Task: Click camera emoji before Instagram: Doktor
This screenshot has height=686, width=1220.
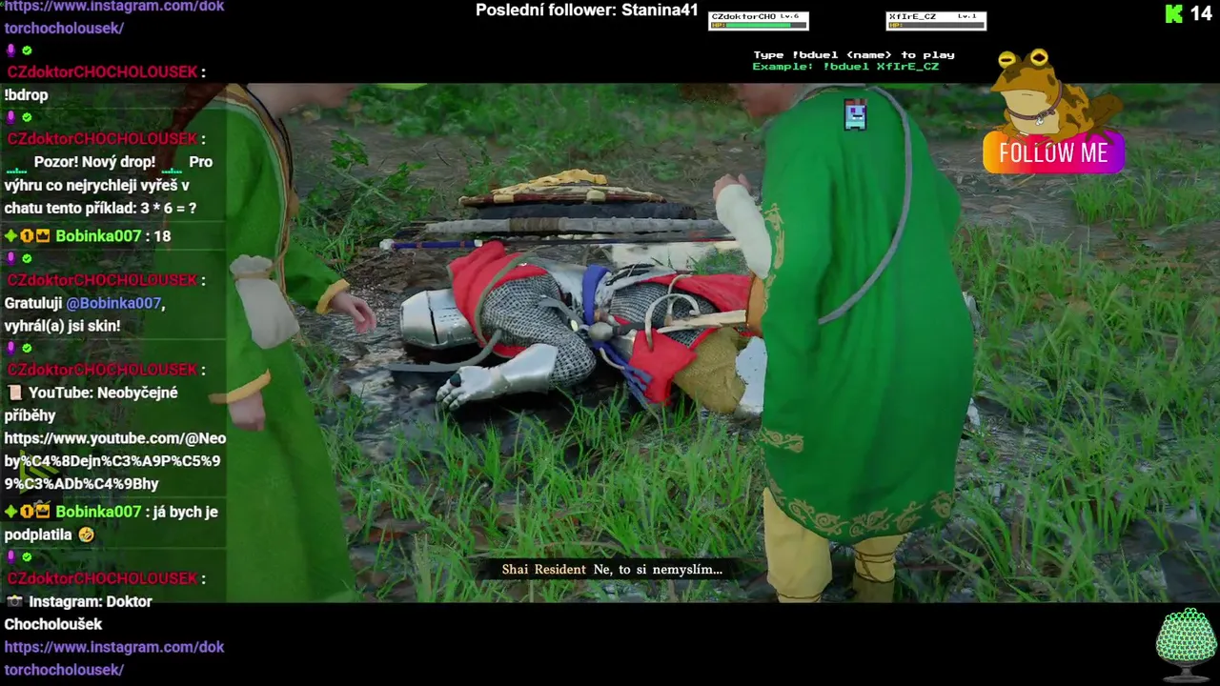Action: pyautogui.click(x=14, y=601)
